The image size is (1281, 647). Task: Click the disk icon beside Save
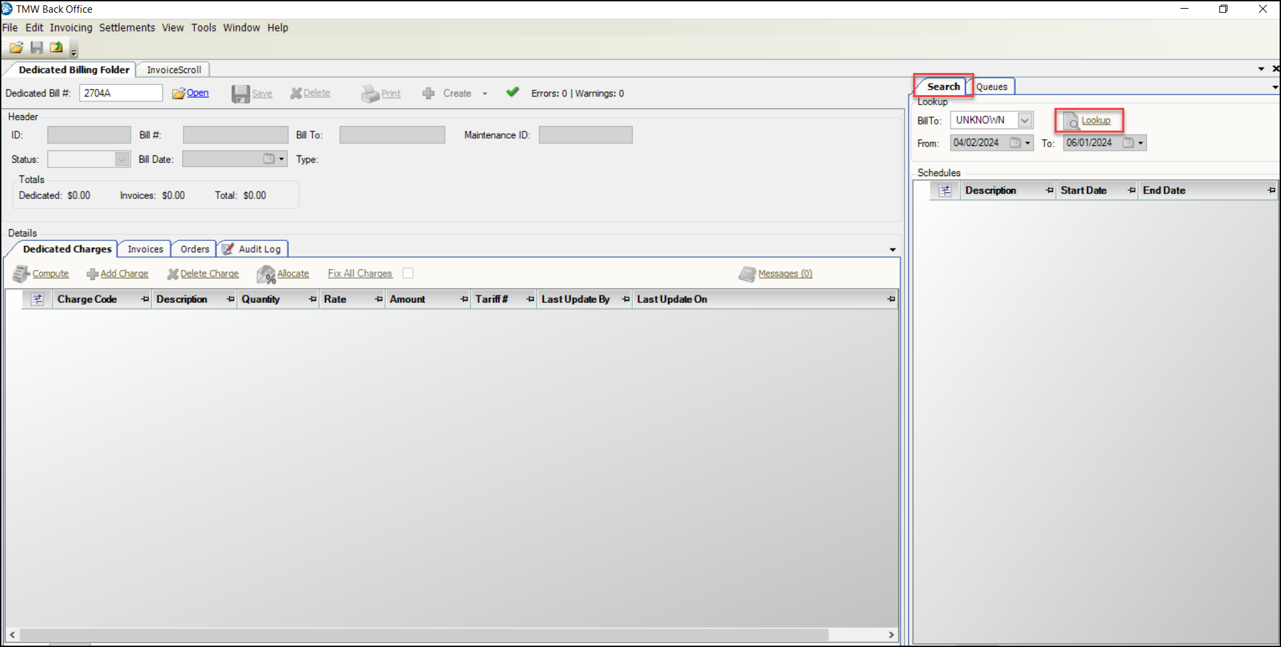pos(241,94)
